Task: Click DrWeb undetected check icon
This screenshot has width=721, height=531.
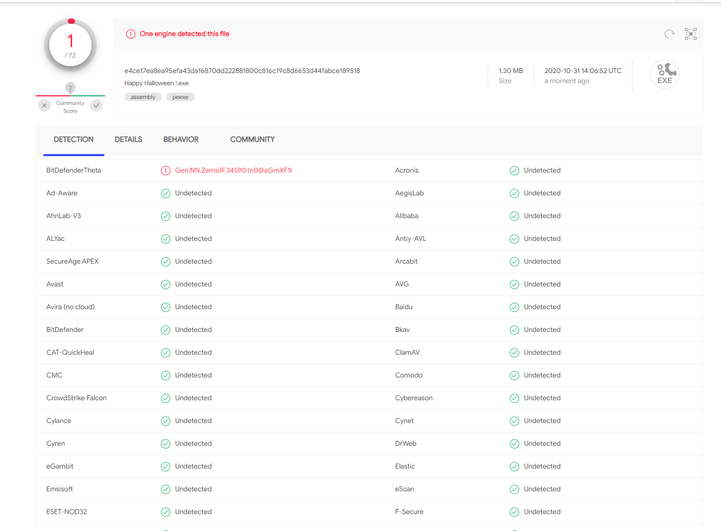Action: tap(515, 444)
